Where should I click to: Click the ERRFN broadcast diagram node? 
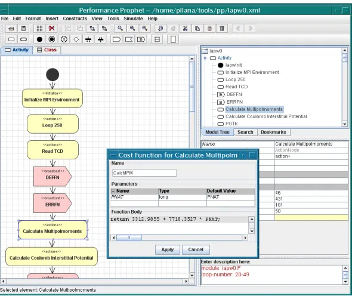coord(53,203)
